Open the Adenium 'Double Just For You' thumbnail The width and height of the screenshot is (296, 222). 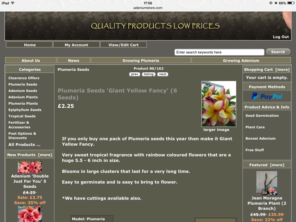(x=30, y=167)
